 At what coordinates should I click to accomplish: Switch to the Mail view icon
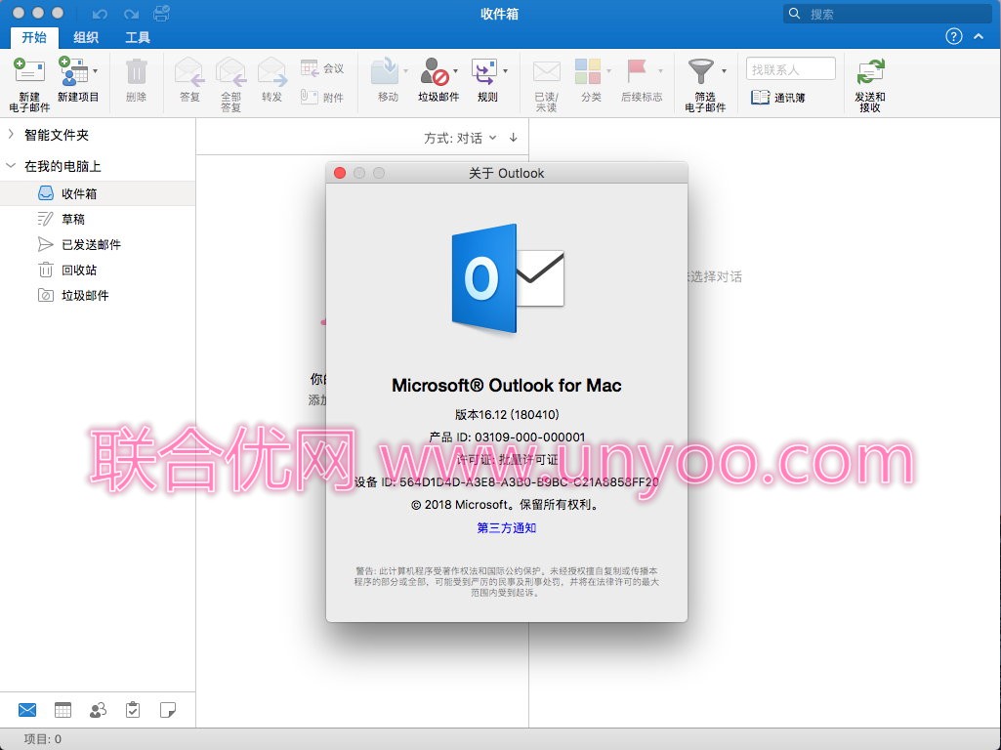27,710
